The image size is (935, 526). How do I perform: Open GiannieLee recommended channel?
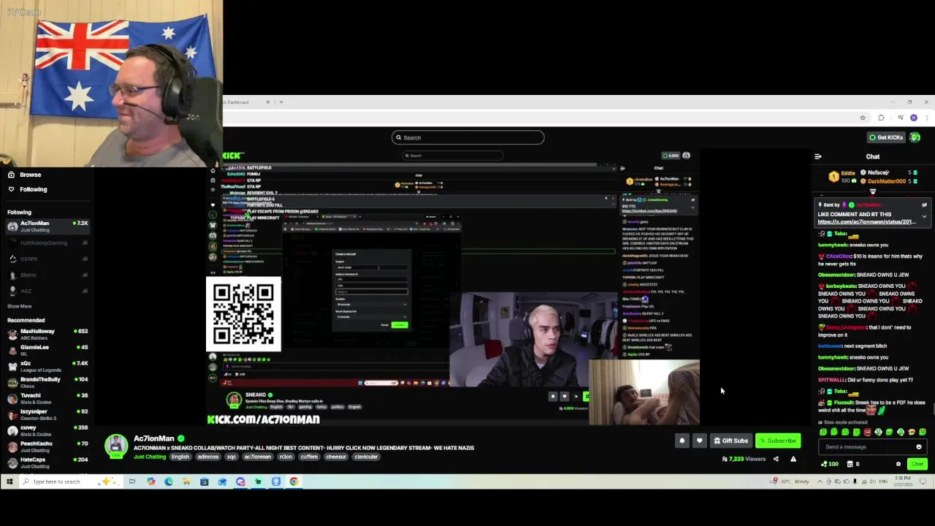pos(47,351)
